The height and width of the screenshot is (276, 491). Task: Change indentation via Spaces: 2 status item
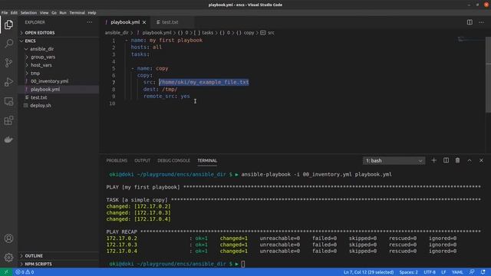408,272
